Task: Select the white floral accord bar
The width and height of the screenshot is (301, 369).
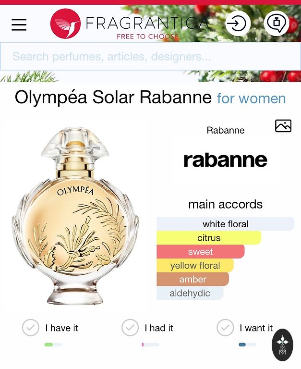Action: pos(225,224)
